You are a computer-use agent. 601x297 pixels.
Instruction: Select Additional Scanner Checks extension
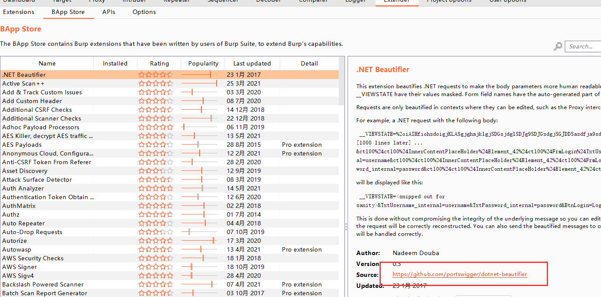[x=169, y=118]
